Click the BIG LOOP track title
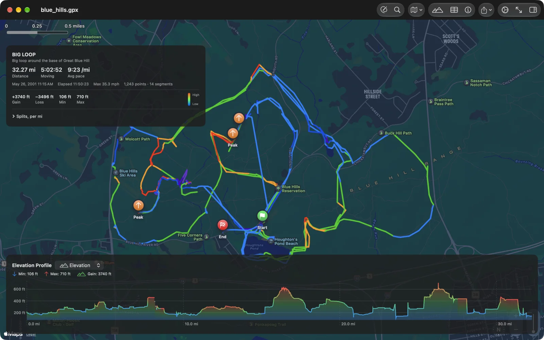This screenshot has width=544, height=340. click(24, 54)
